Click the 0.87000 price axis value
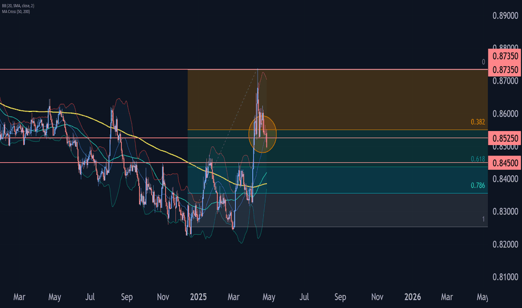The image size is (522, 308). click(x=505, y=81)
